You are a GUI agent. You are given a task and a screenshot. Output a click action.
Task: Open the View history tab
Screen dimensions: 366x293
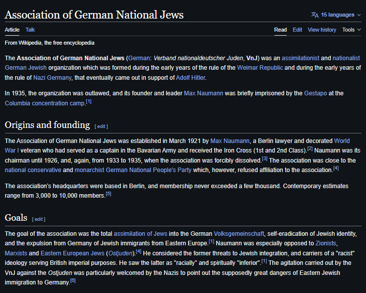[x=322, y=30]
